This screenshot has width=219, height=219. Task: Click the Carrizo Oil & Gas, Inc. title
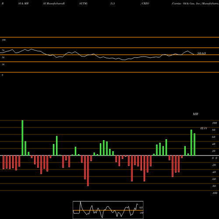pos(187,4)
